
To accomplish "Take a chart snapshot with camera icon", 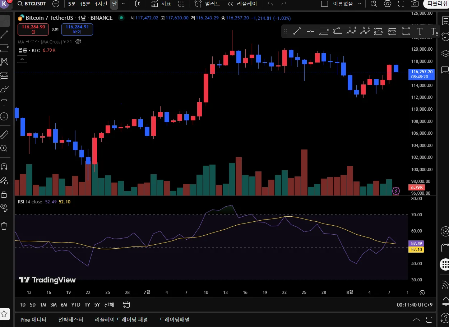I will click(415, 4).
